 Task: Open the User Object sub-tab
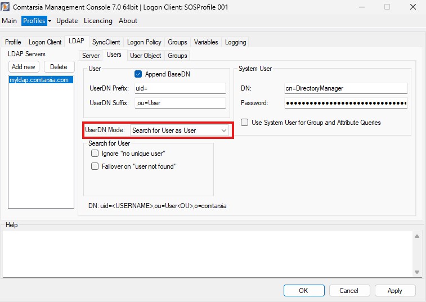(x=145, y=56)
